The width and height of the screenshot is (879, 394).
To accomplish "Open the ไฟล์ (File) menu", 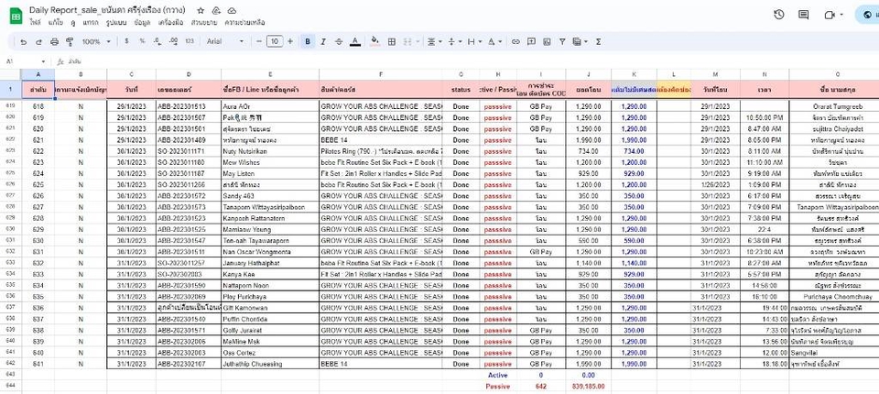I will click(36, 23).
